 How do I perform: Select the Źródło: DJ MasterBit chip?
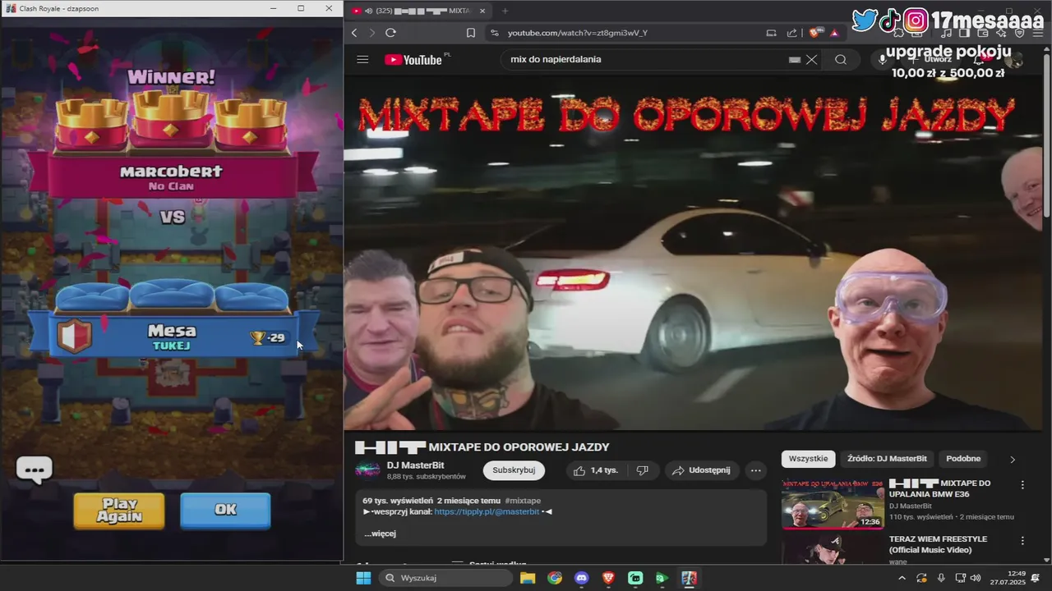click(887, 459)
